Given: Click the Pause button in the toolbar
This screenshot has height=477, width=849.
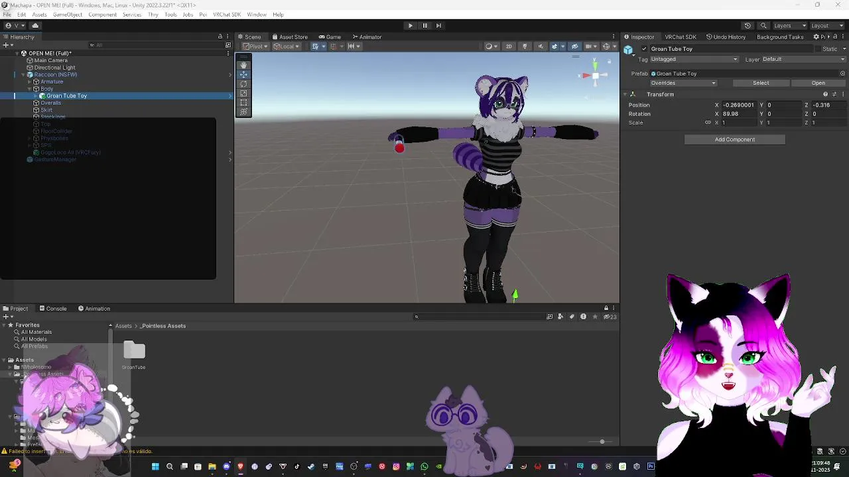Looking at the screenshot, I should tap(424, 25).
